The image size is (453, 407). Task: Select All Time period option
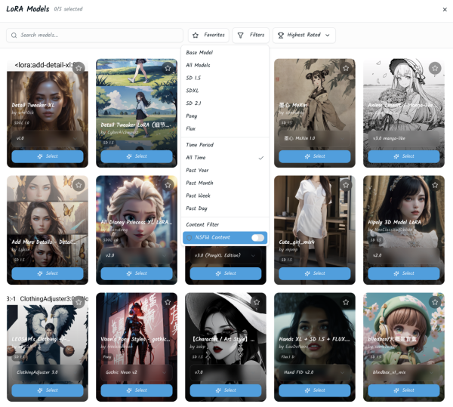[x=225, y=158]
